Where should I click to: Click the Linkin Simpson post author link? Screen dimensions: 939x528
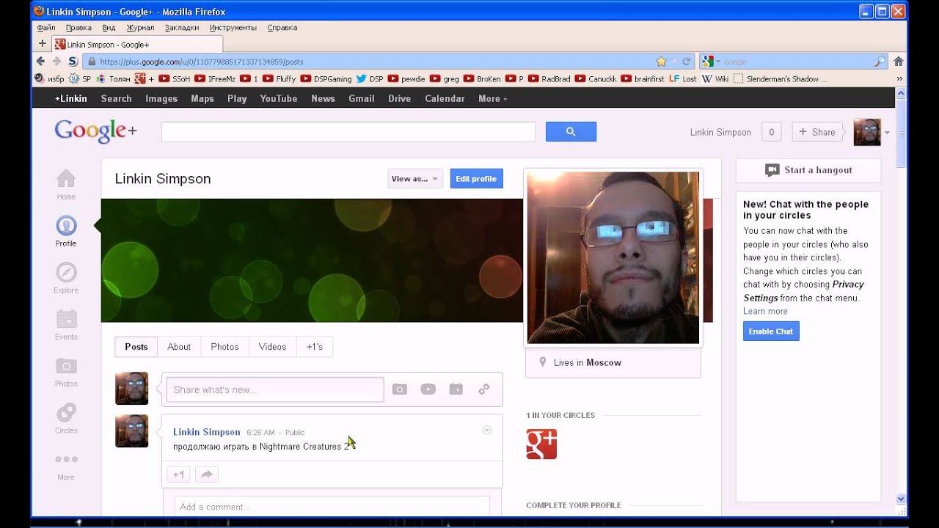tap(207, 432)
